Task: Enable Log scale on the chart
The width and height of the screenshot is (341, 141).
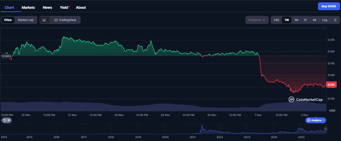Action: [x=324, y=20]
